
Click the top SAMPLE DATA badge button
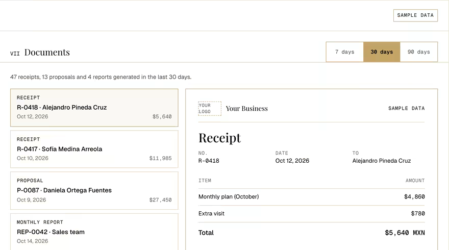coord(415,15)
